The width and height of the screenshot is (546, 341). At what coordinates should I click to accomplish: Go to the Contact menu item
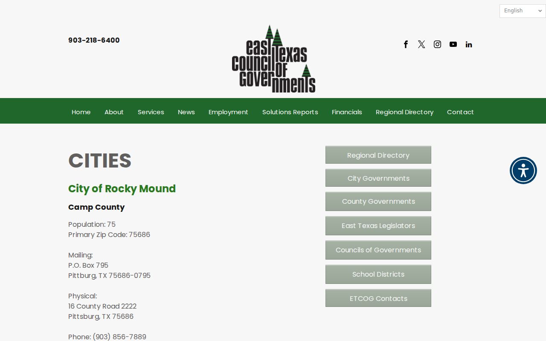(460, 112)
